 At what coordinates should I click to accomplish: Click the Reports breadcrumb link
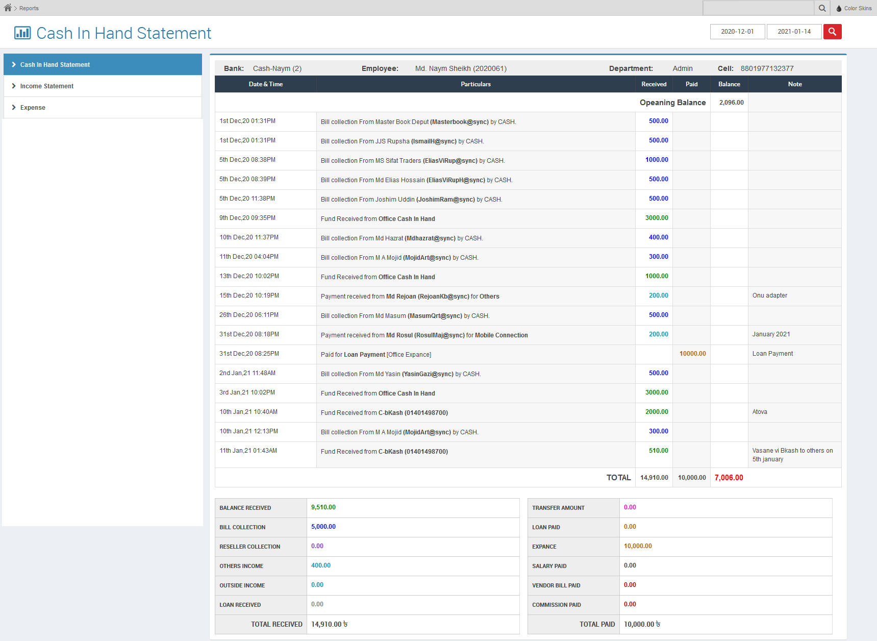pyautogui.click(x=29, y=8)
